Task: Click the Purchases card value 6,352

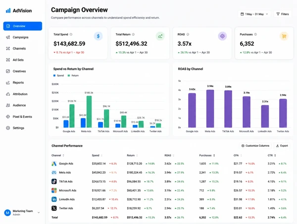Action: [247, 44]
